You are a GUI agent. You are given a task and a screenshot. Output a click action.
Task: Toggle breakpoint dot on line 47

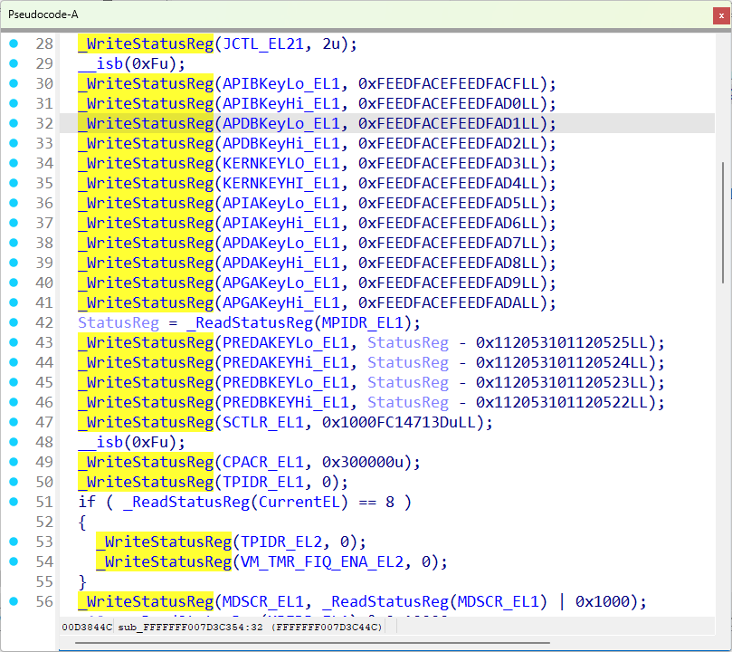(x=14, y=422)
